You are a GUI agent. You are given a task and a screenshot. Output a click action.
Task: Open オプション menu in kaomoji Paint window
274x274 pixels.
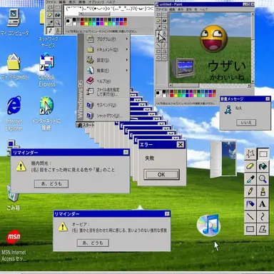[x=96, y=2]
